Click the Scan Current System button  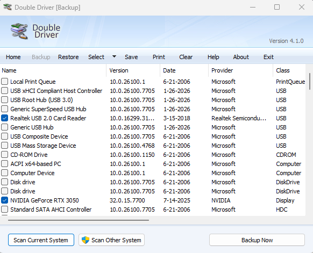(41, 240)
